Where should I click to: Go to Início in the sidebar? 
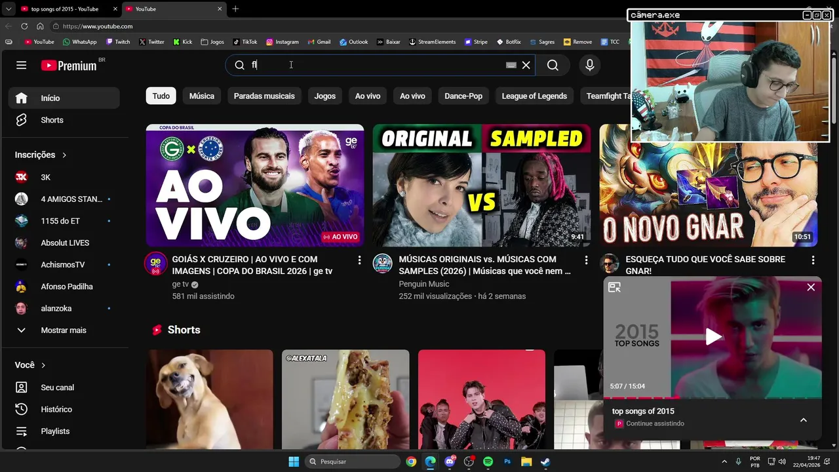click(x=64, y=98)
